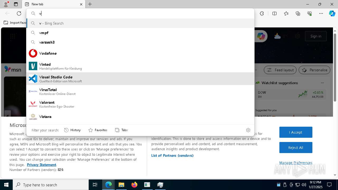Open Browser essentials heart icon
This screenshot has height=190, width=338.
[309, 13]
